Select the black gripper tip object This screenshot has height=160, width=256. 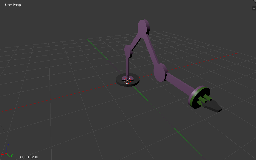213,106
